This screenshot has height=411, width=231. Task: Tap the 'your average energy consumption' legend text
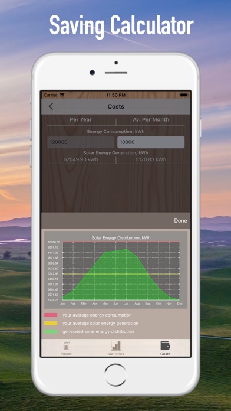coord(97,315)
